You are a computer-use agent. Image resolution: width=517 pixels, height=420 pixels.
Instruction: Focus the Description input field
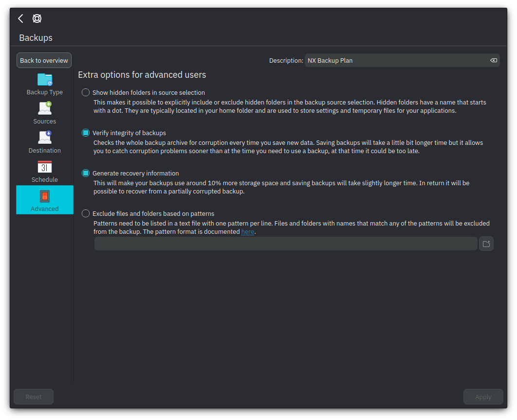point(402,61)
